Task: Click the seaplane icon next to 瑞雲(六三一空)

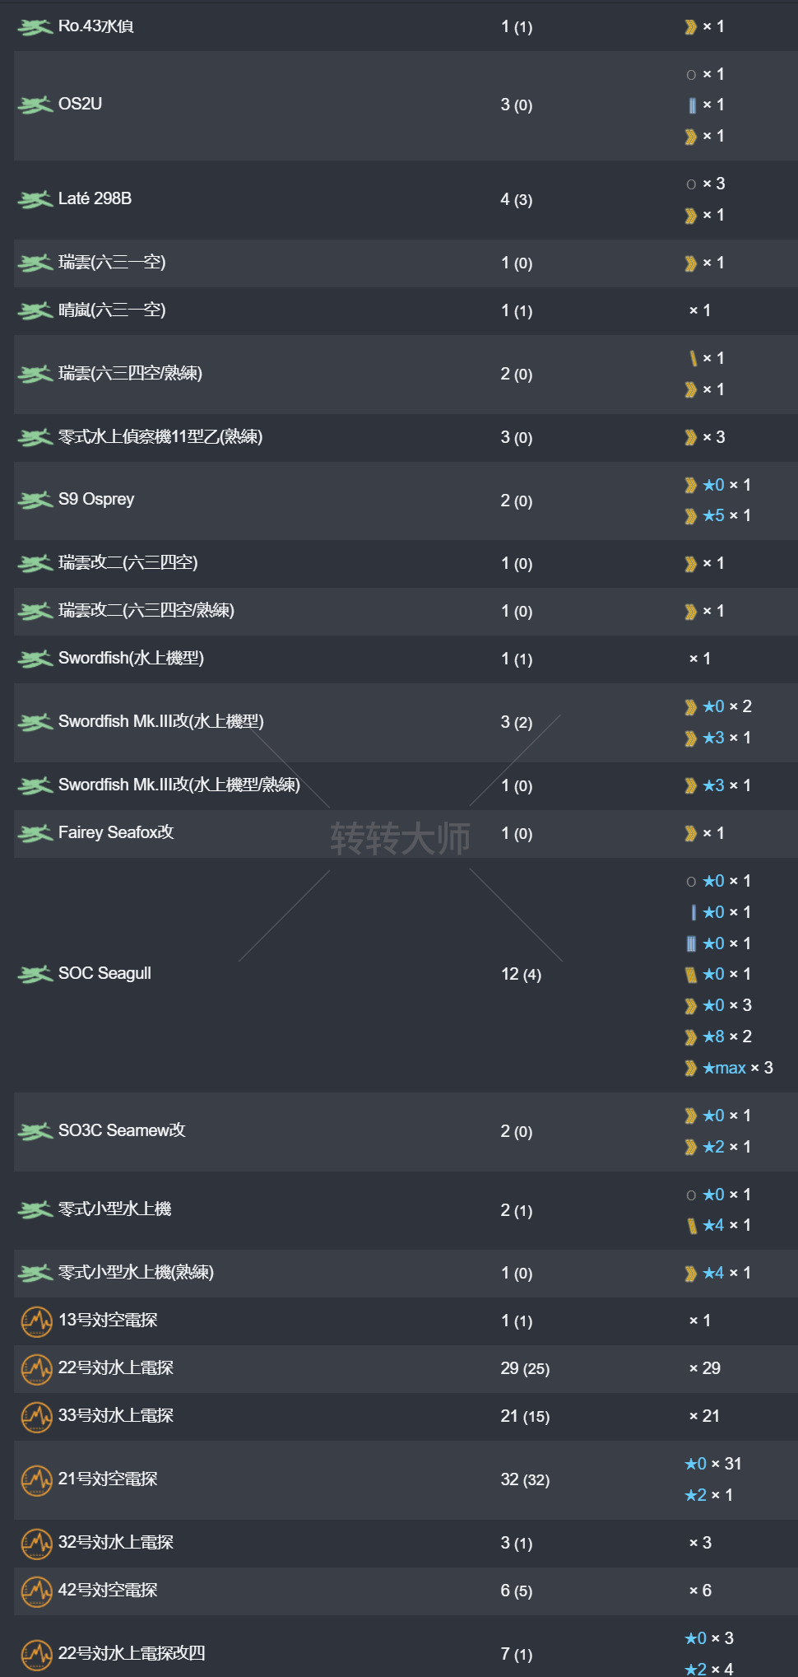Action: pos(35,263)
